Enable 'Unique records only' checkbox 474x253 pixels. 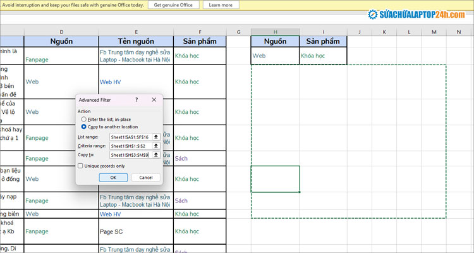[x=80, y=166]
